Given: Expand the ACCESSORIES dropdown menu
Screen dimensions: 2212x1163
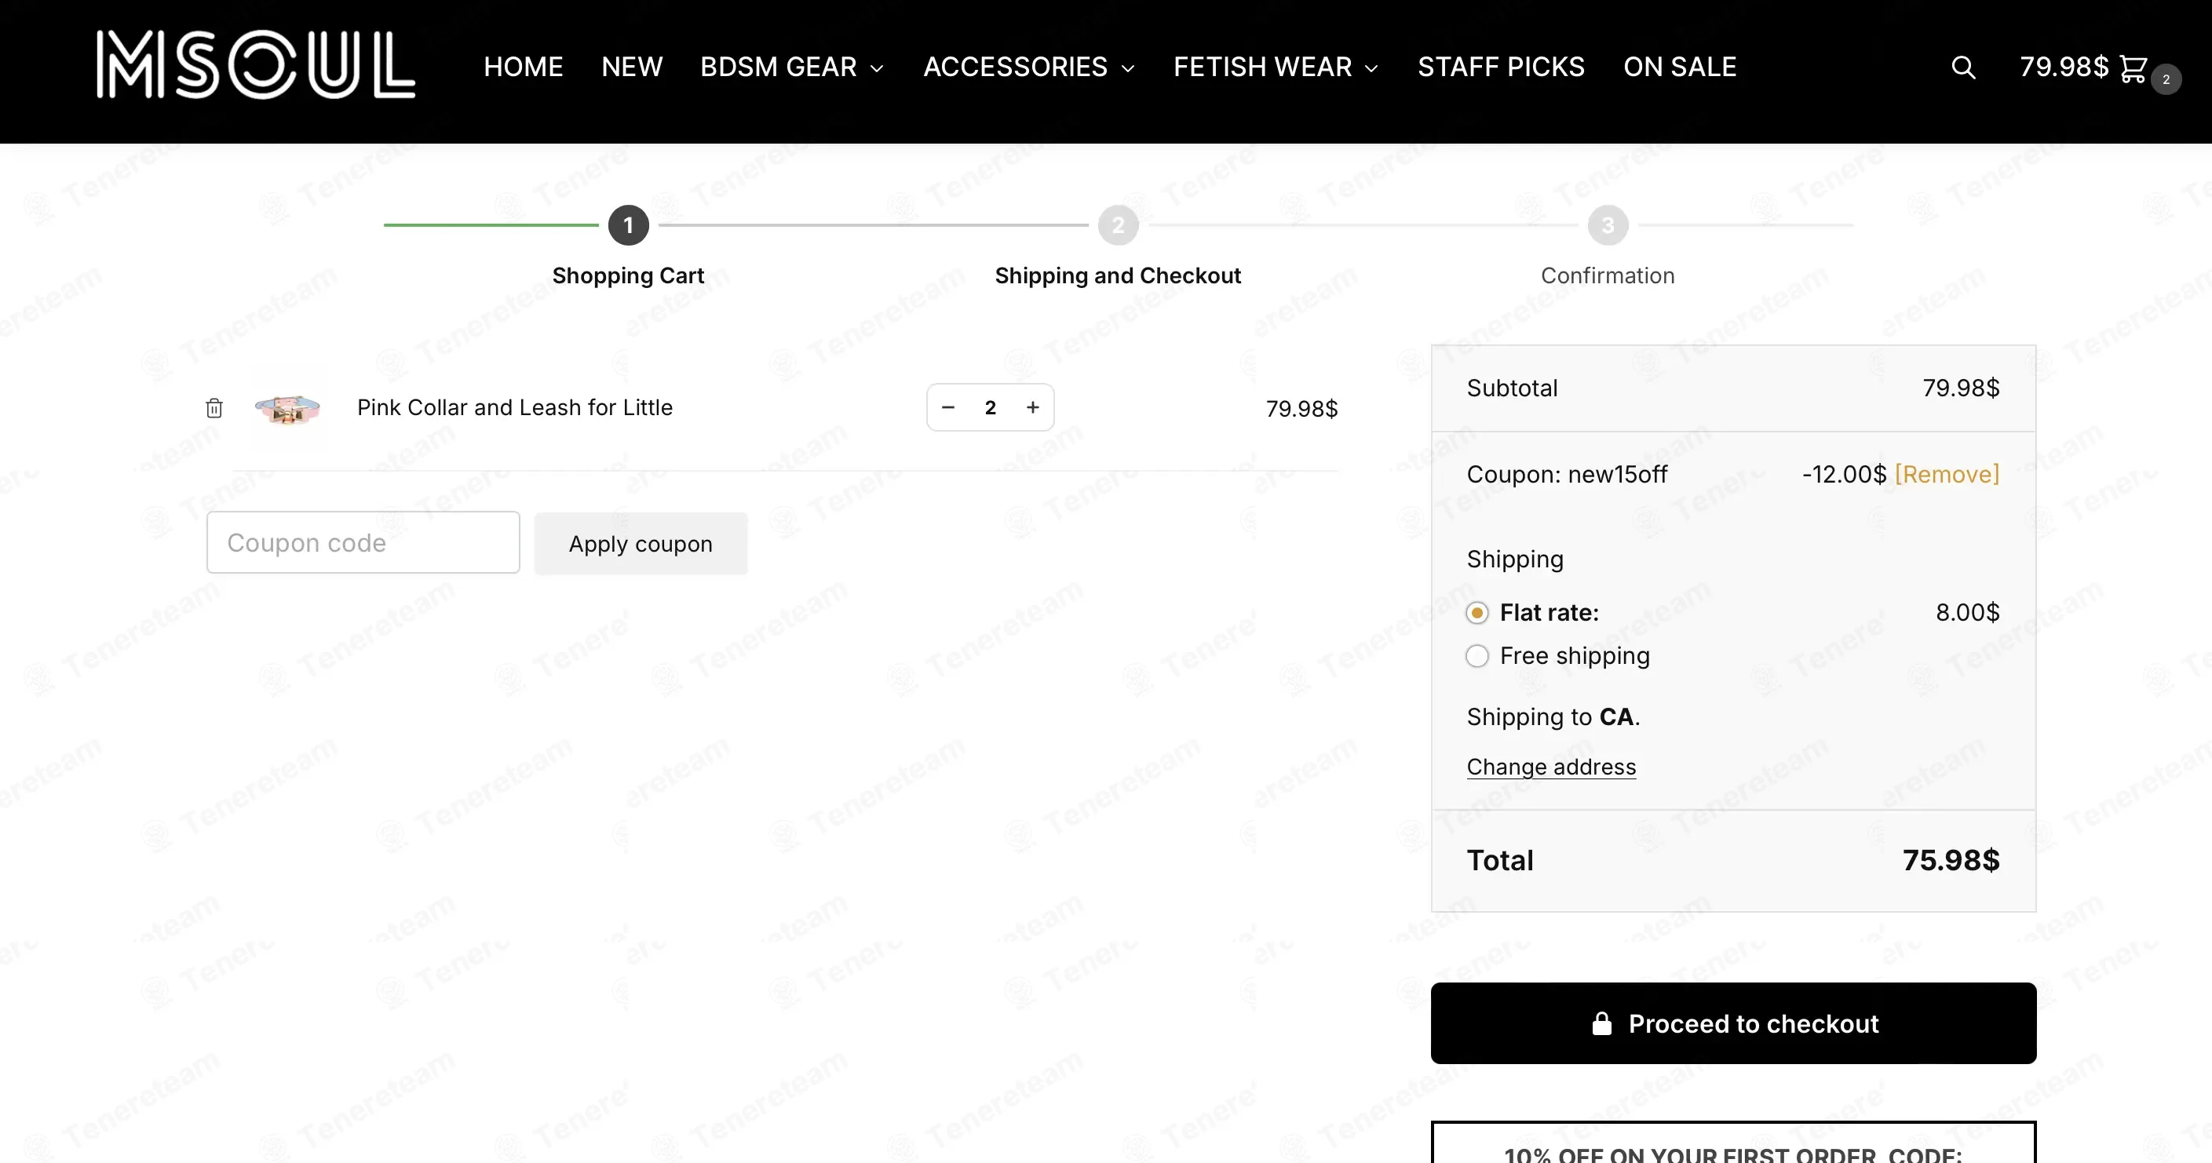Looking at the screenshot, I should pos(1029,67).
